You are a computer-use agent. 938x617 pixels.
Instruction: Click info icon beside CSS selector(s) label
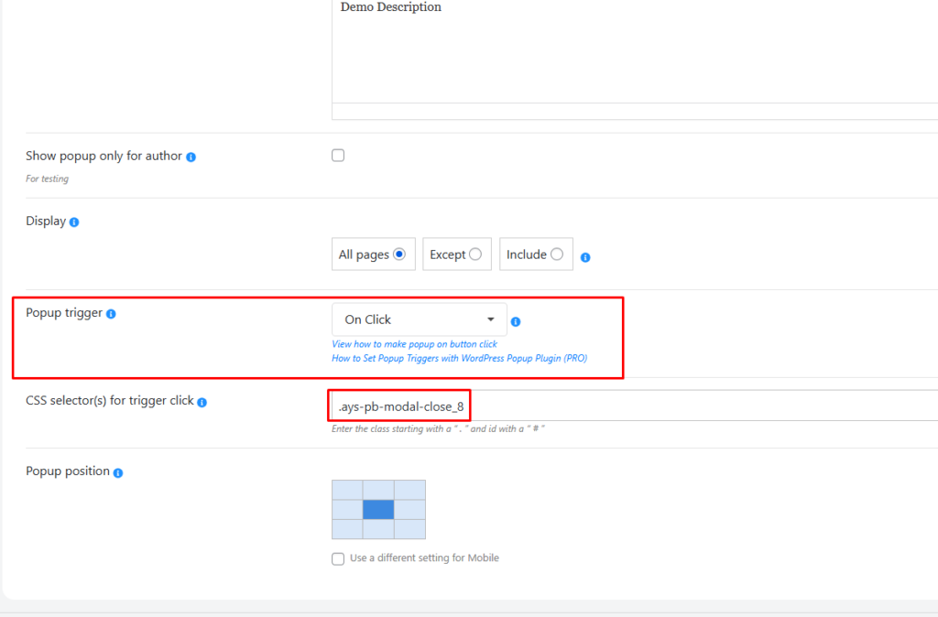202,402
